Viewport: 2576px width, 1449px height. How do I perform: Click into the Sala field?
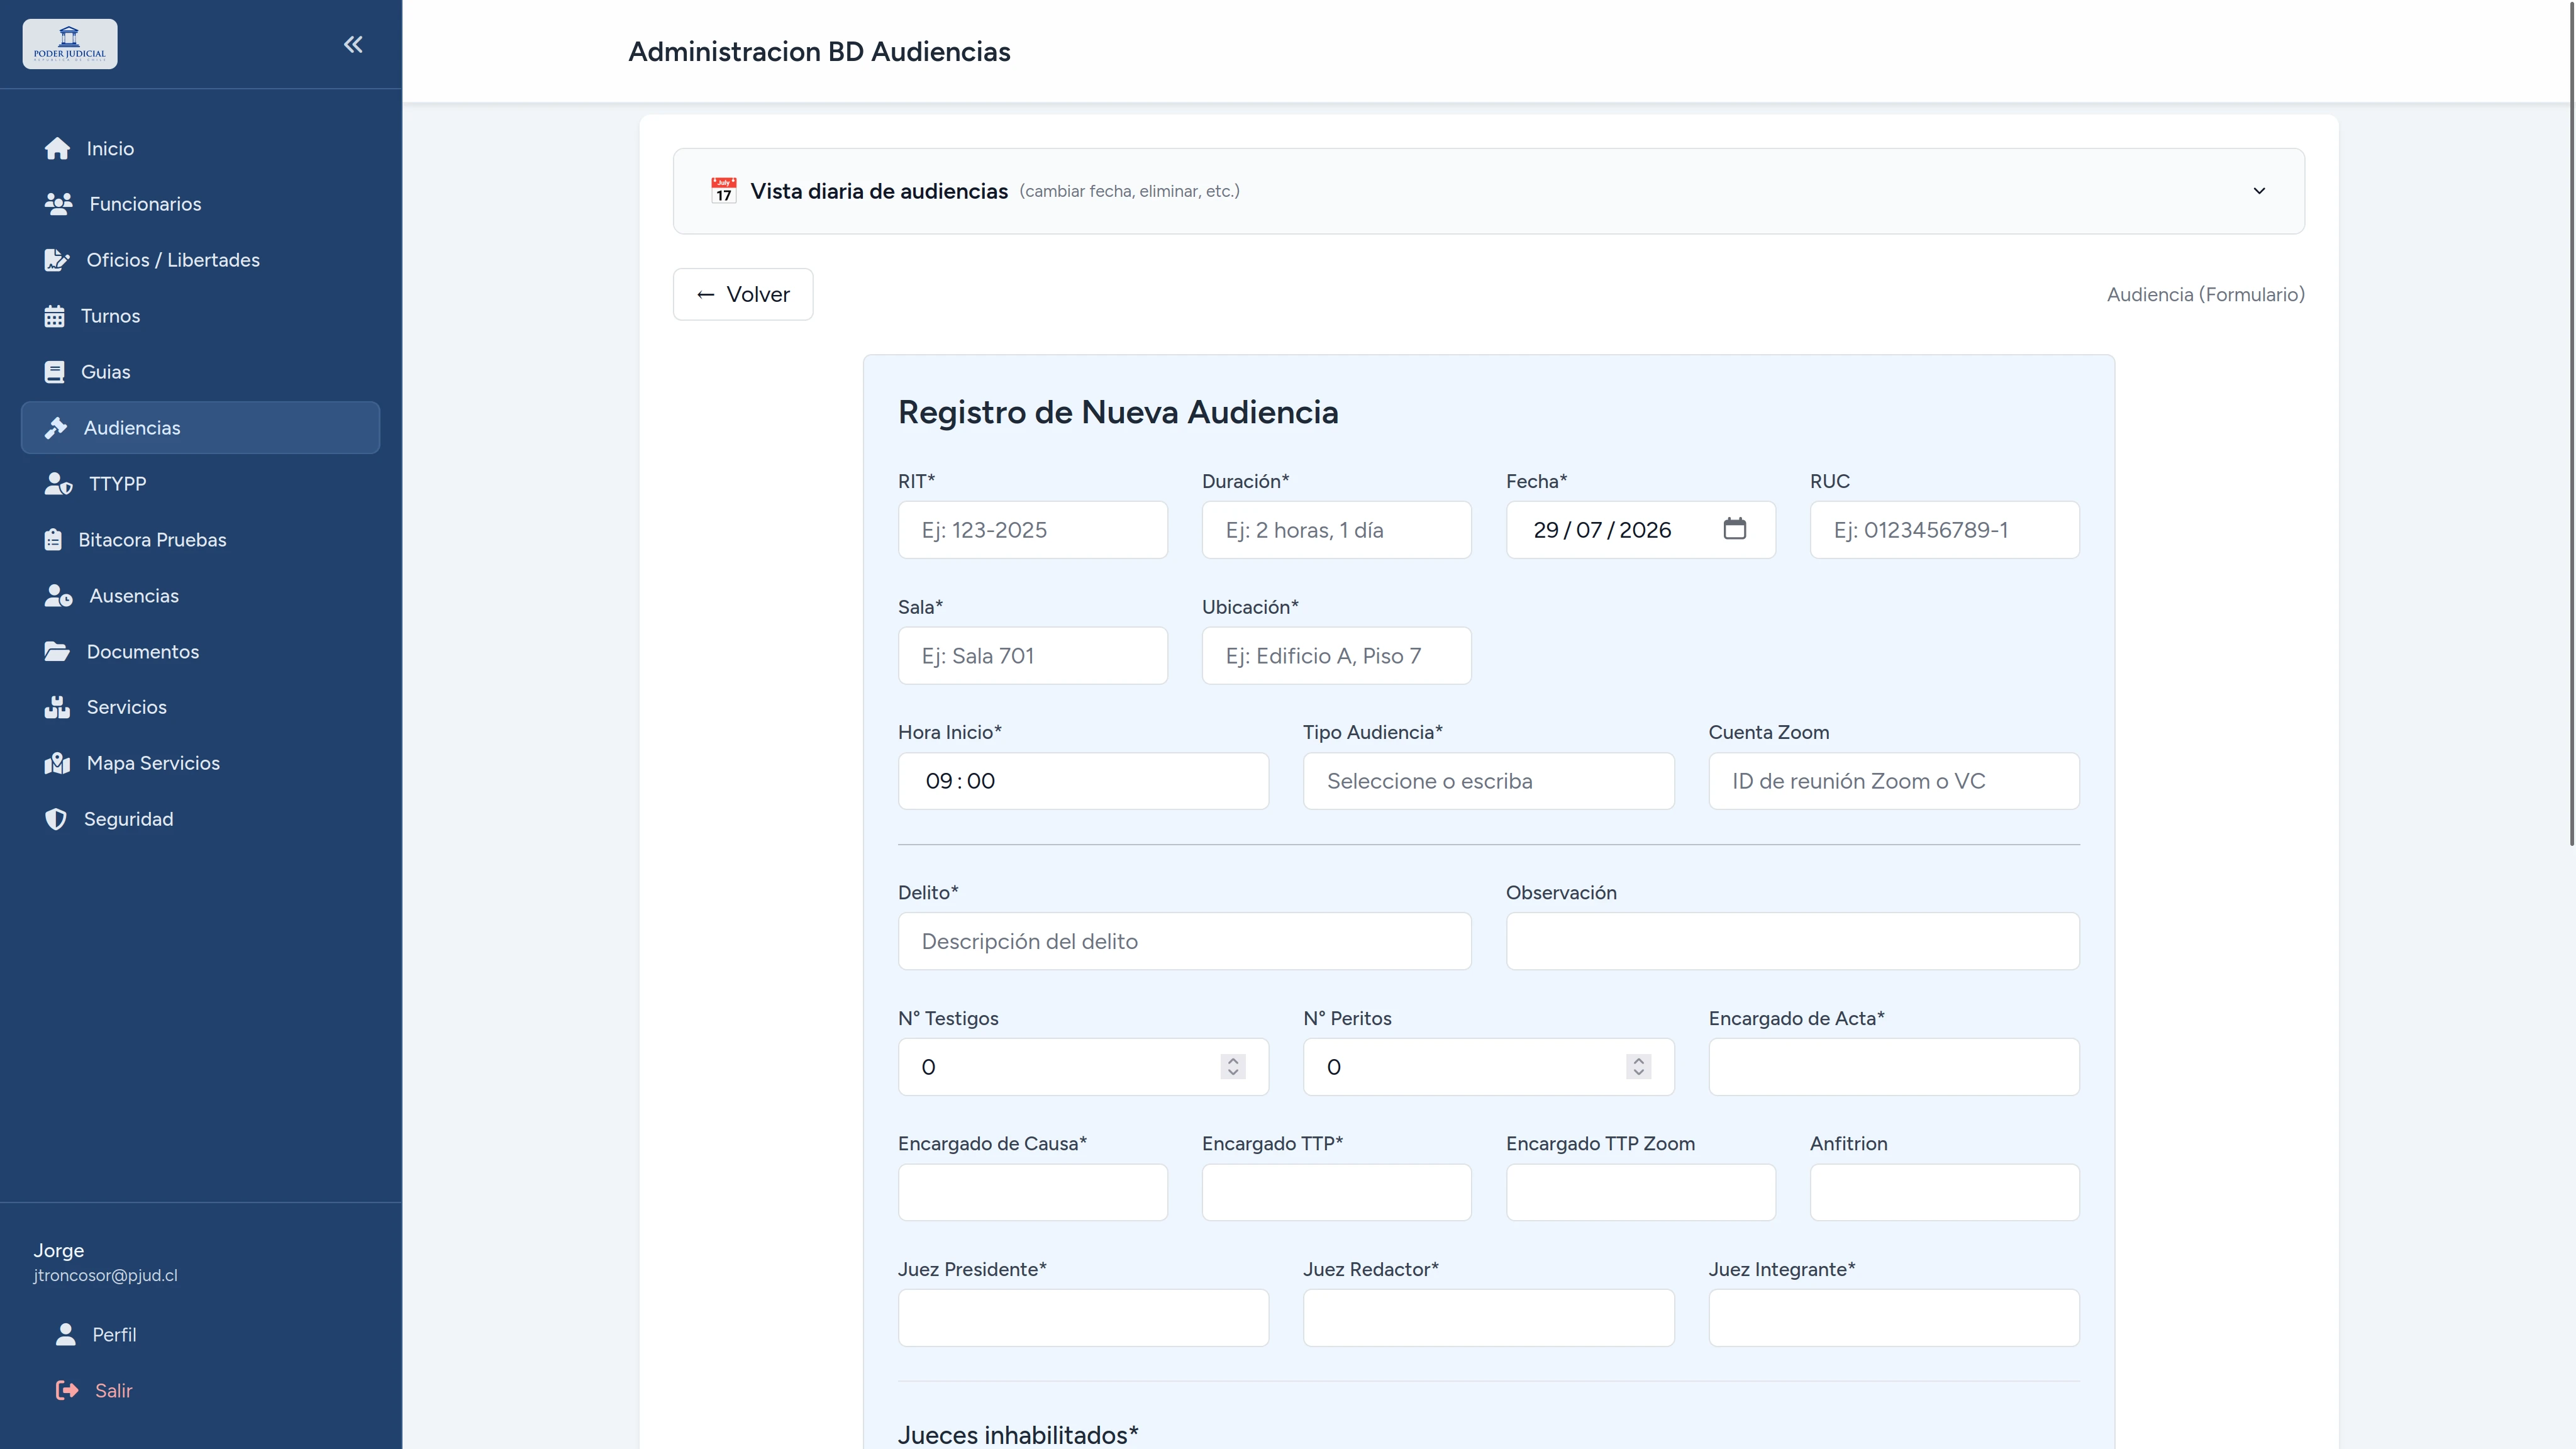point(1033,656)
